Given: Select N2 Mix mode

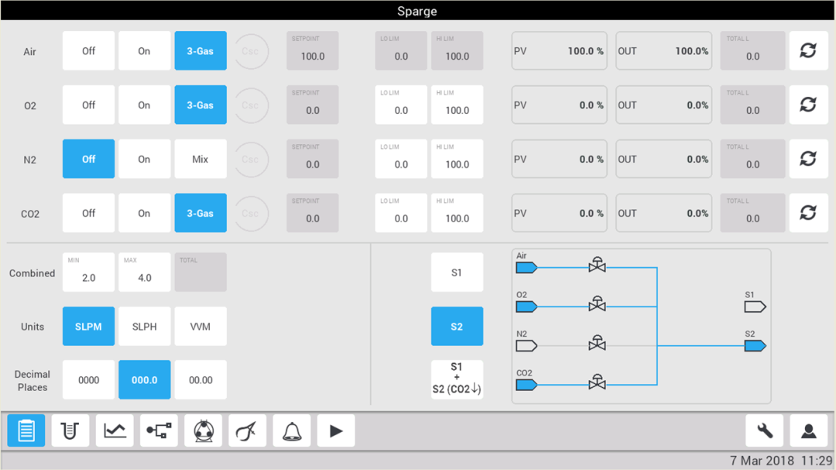Looking at the screenshot, I should [x=200, y=159].
